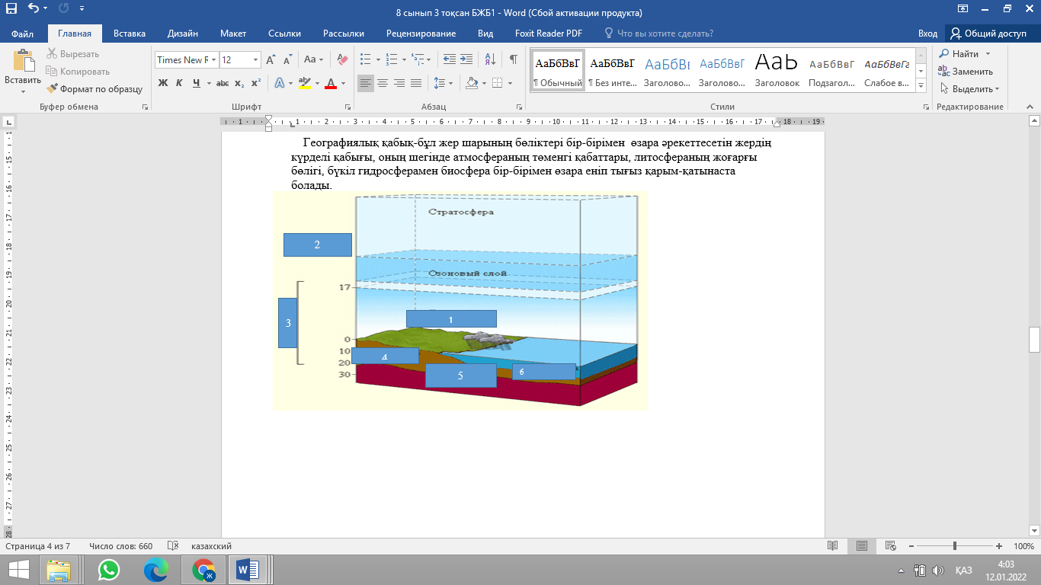Expand the Найти (Find) dropdown arrow

coord(988,54)
